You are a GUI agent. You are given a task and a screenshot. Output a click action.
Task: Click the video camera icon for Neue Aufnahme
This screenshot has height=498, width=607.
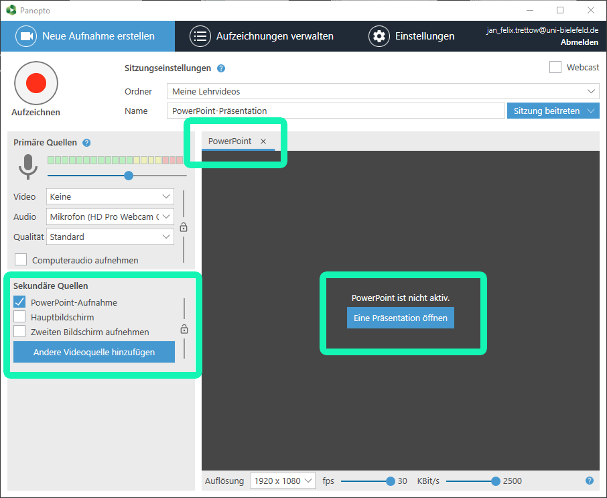pyautogui.click(x=26, y=36)
